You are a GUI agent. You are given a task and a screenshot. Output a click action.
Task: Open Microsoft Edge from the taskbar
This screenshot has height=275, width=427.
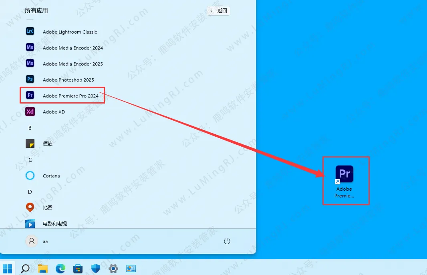(60, 268)
